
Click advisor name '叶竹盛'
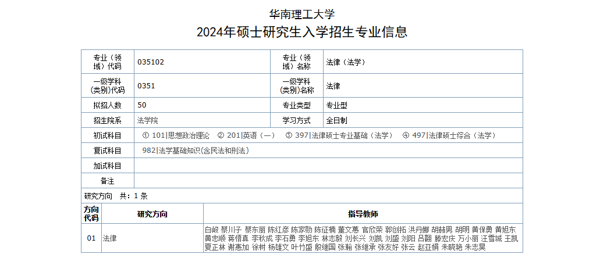(301, 248)
